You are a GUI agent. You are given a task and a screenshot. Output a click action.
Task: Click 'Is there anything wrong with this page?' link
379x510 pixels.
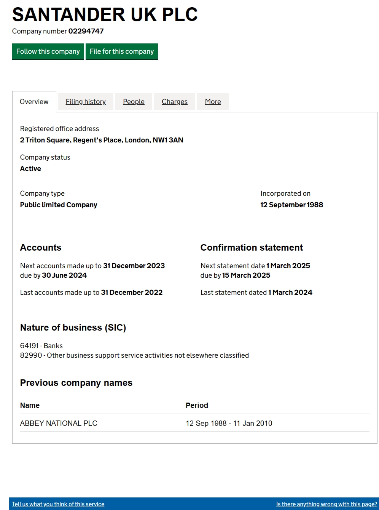coord(326,504)
